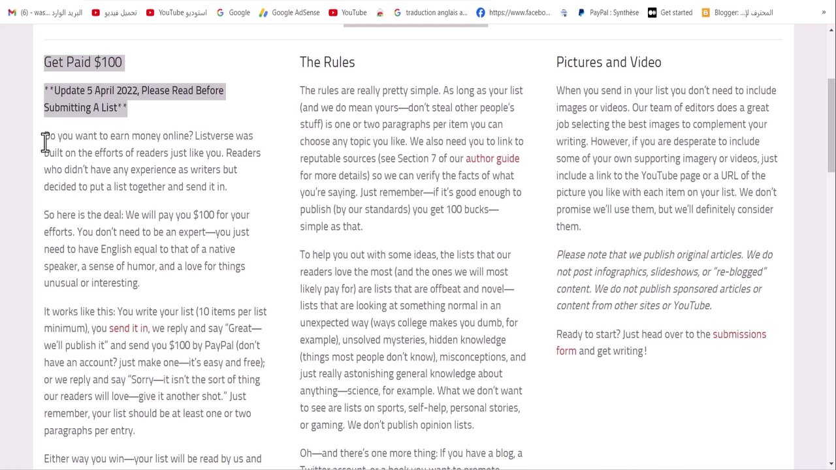The height and width of the screenshot is (470, 836).
Task: Open the Gmail inbox bookmark
Action: (44, 12)
